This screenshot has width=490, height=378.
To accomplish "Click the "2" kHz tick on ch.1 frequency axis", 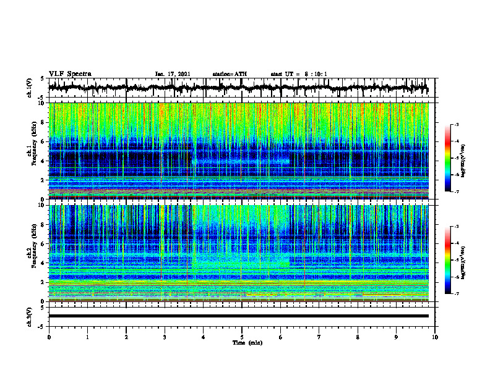I will pos(43,180).
